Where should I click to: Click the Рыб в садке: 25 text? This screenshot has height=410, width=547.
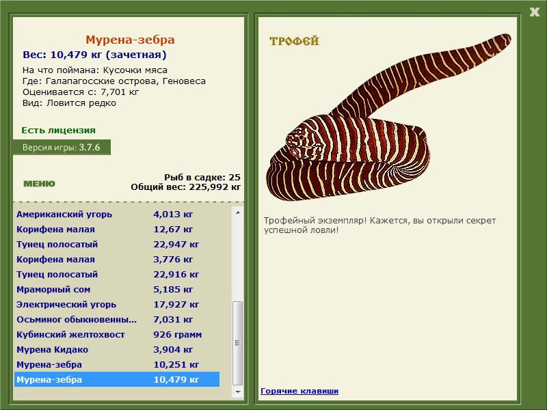pyautogui.click(x=202, y=177)
